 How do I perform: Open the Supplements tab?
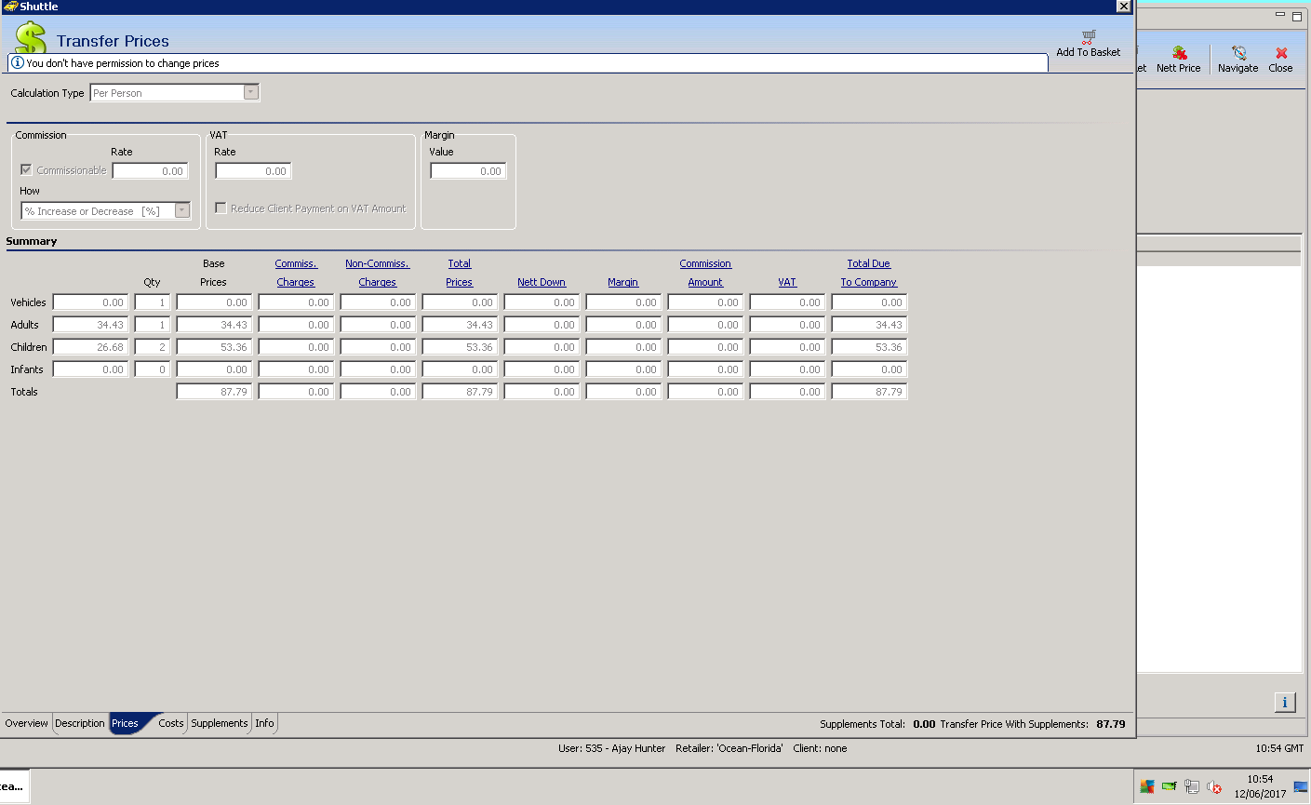(x=220, y=723)
